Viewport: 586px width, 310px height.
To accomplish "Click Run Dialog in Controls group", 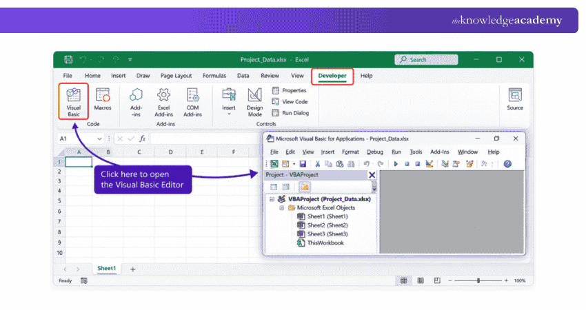I will 290,113.
